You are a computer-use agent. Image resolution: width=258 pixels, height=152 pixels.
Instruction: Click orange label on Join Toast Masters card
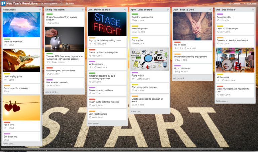point(92,111)
